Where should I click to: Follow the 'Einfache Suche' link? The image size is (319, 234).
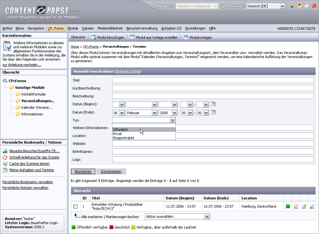pos(128,71)
